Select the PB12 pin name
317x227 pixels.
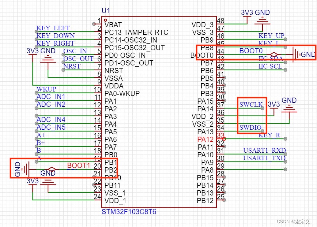point(205,201)
